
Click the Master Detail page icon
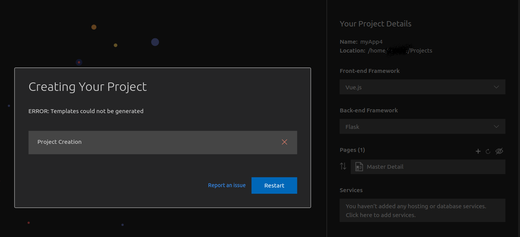pos(359,167)
